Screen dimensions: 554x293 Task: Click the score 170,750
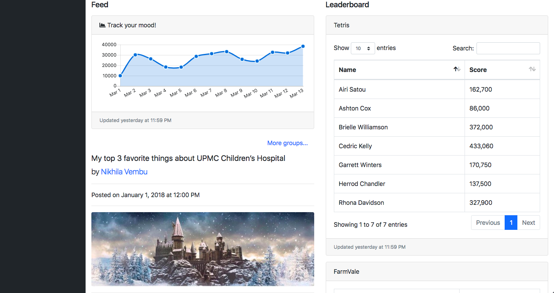(480, 165)
